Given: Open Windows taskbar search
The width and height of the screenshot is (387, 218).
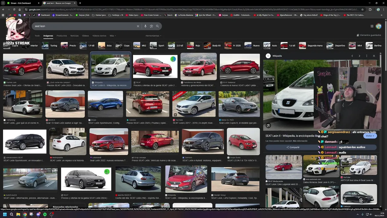Looking at the screenshot, I should [x=11, y=214].
